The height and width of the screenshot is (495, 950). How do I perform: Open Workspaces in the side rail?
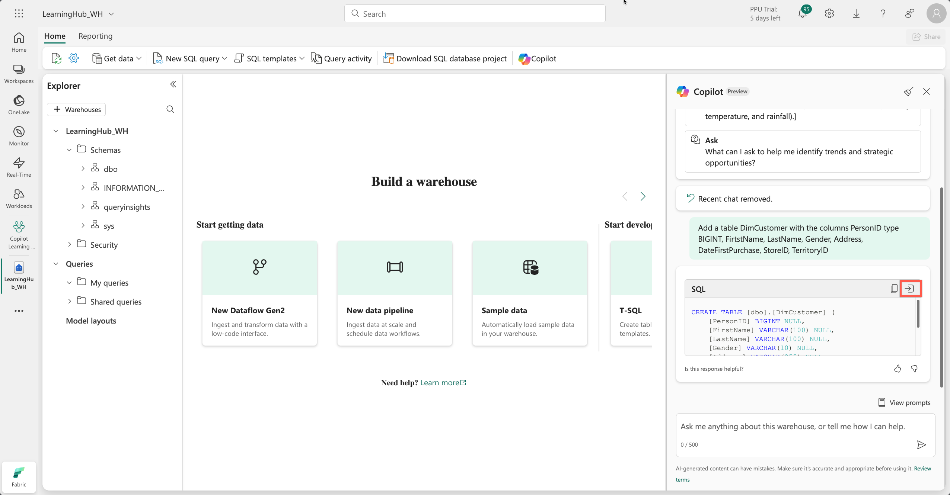coord(19,74)
